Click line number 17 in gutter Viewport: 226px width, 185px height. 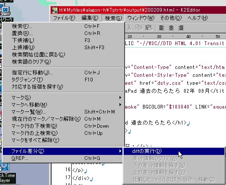click(68, 177)
